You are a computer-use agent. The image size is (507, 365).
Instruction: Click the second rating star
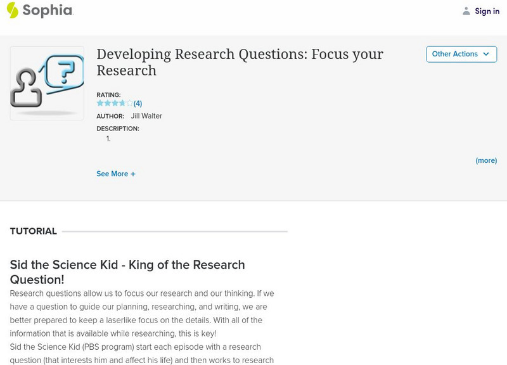coord(107,103)
